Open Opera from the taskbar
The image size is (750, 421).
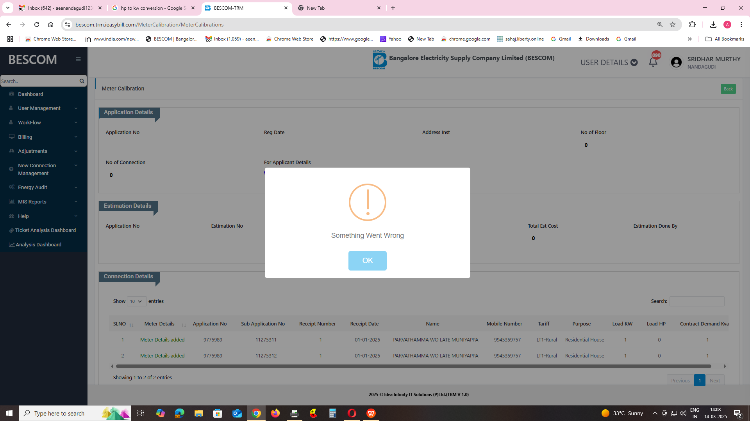click(352, 413)
